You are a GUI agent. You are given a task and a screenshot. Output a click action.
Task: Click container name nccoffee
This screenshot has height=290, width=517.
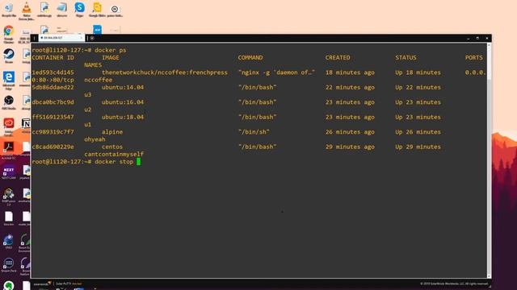pyautogui.click(x=99, y=80)
